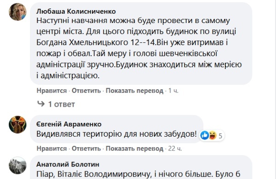Open Любаша Колисниченко's name link
The width and height of the screenshot is (276, 179).
[76, 12]
